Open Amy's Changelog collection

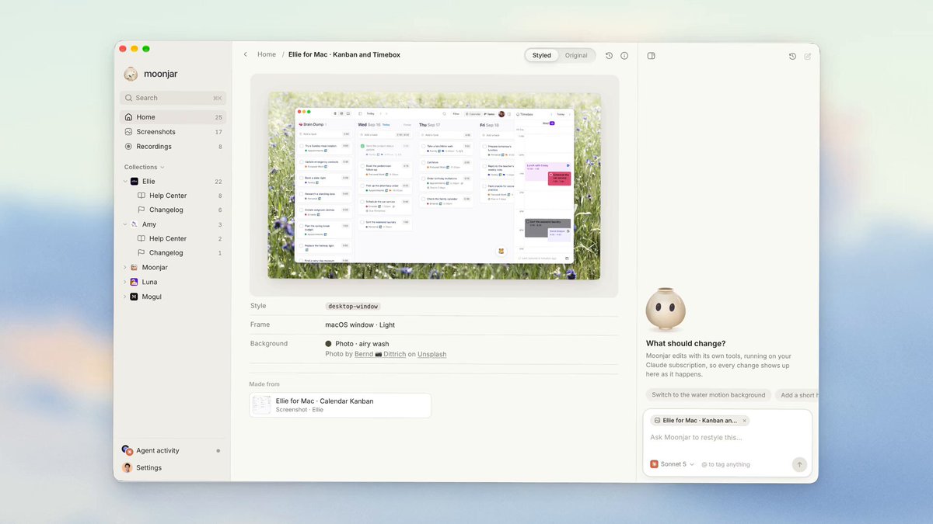tap(180, 253)
